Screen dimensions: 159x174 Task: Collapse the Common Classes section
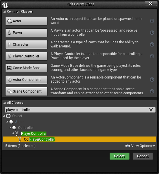coord(5,11)
